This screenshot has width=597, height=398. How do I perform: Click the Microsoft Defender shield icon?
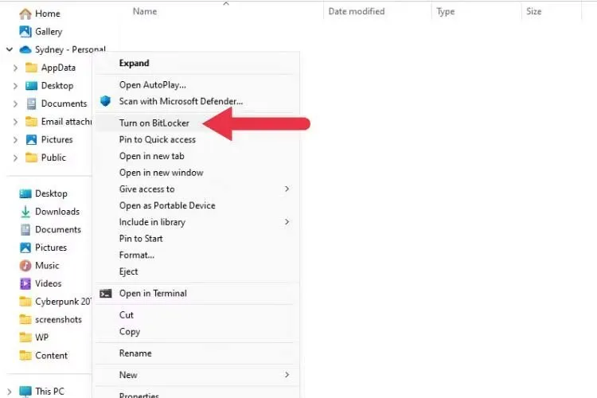[106, 101]
